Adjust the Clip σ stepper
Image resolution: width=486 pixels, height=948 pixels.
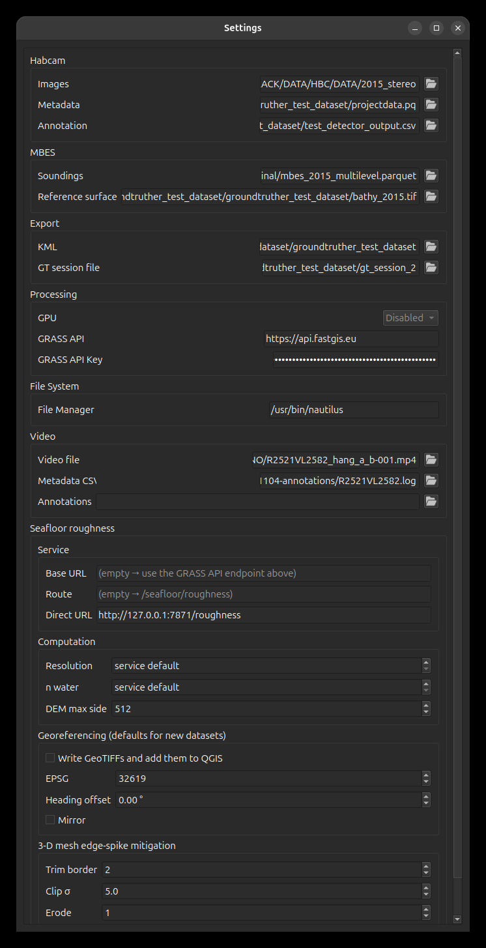426,891
